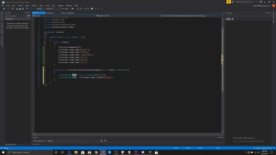The width and height of the screenshot is (276, 155).
Task: Open the Any CPU platform dropdown
Action: point(53,9)
